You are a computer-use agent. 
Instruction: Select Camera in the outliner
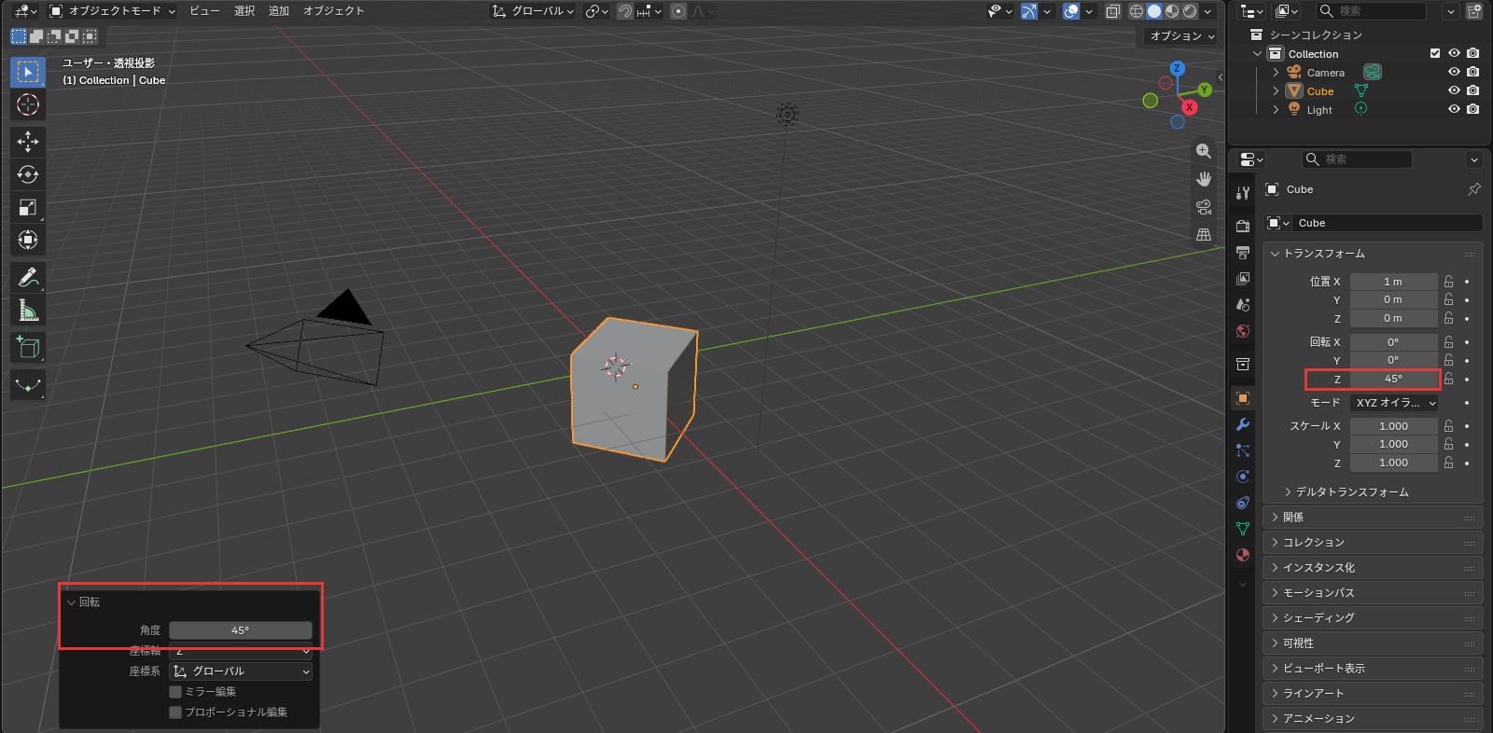click(x=1325, y=72)
